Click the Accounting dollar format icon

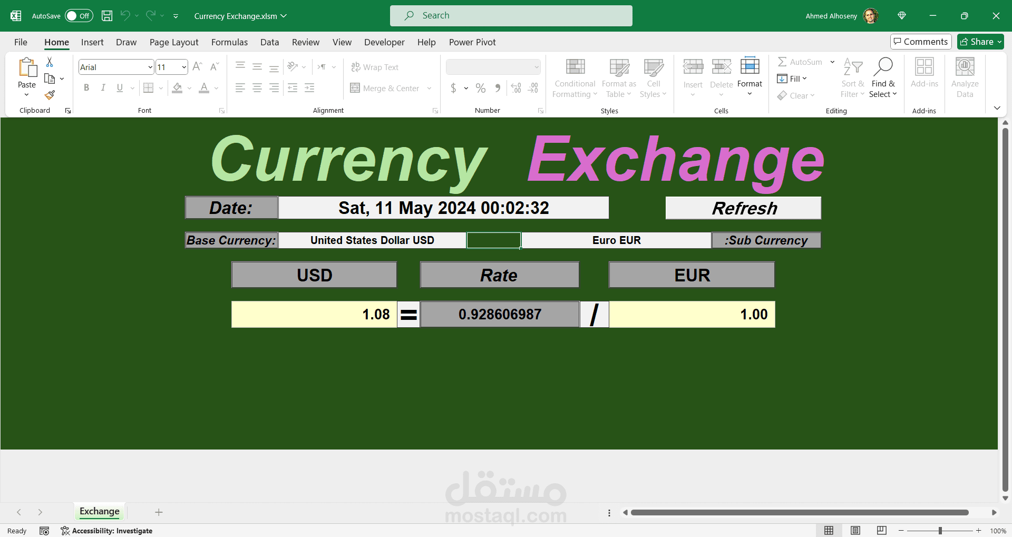tap(453, 88)
